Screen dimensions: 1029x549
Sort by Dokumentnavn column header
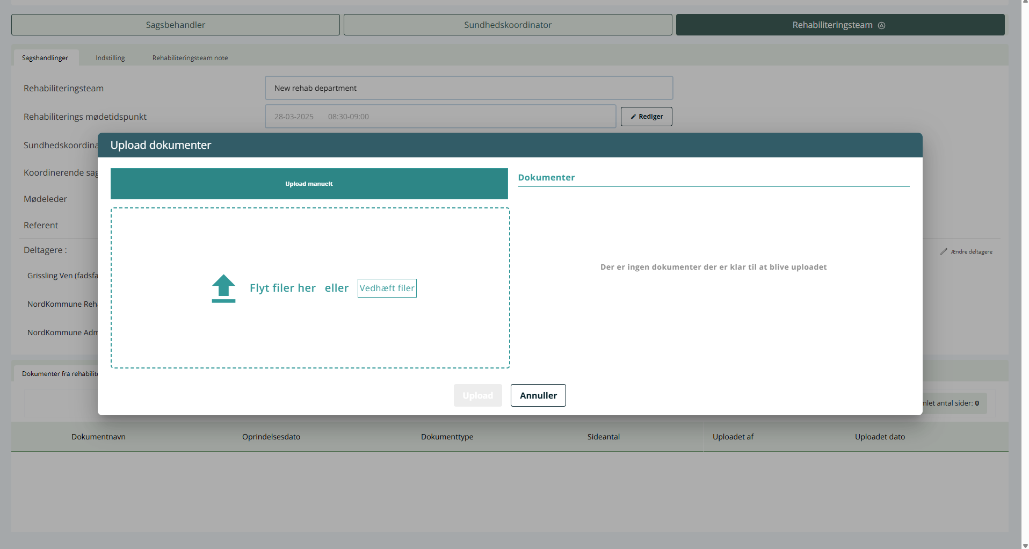[98, 437]
